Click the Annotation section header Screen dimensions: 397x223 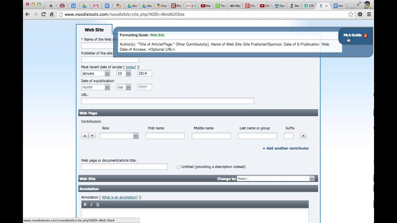point(198,189)
